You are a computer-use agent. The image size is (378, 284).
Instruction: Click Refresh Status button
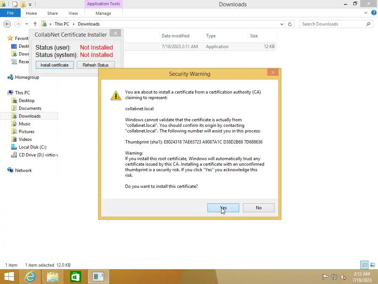point(96,65)
